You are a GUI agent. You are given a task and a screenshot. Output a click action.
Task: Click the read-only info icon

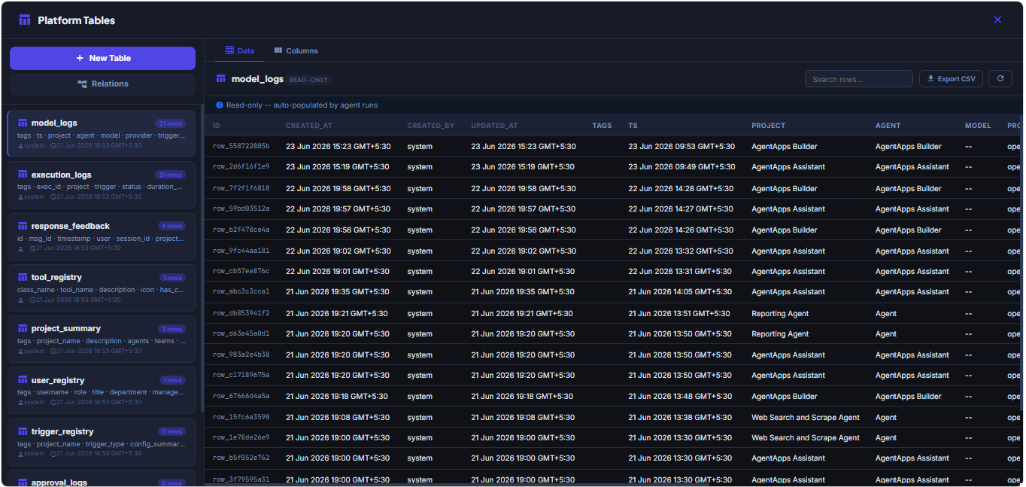220,105
